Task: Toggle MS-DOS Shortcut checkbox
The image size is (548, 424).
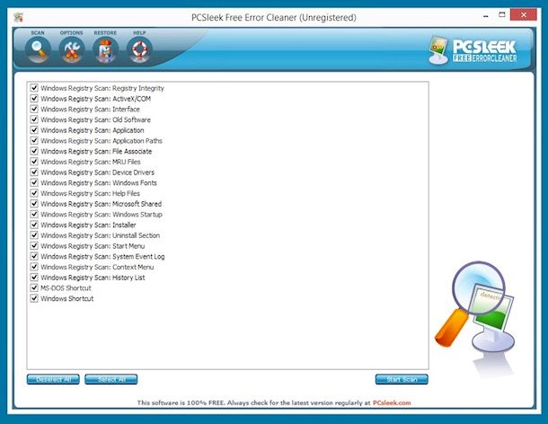Action: tap(34, 287)
